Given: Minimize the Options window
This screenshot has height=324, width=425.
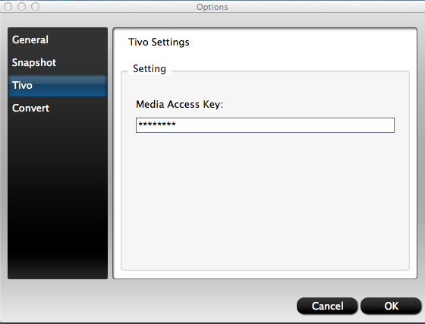Looking at the screenshot, I should pos(22,6).
